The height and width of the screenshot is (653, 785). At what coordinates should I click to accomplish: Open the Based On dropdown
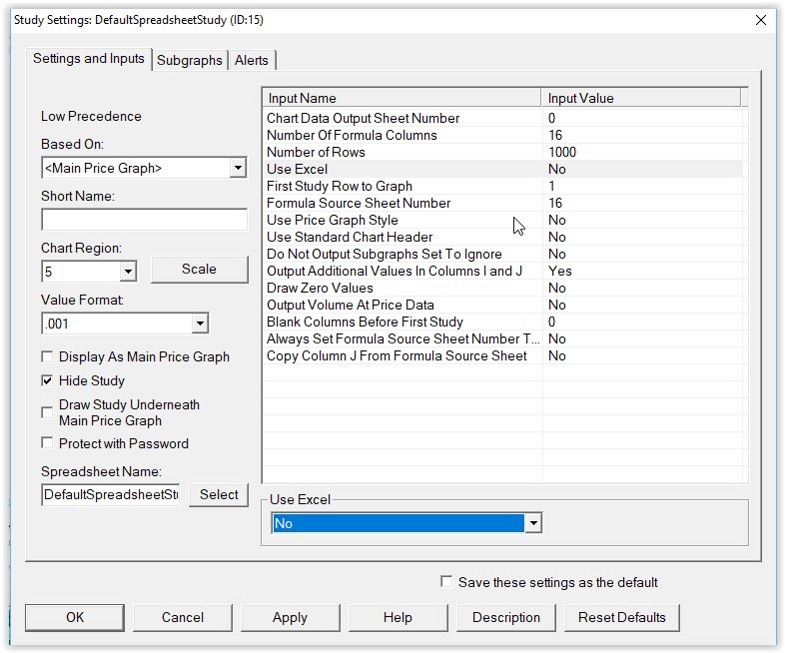pos(238,168)
